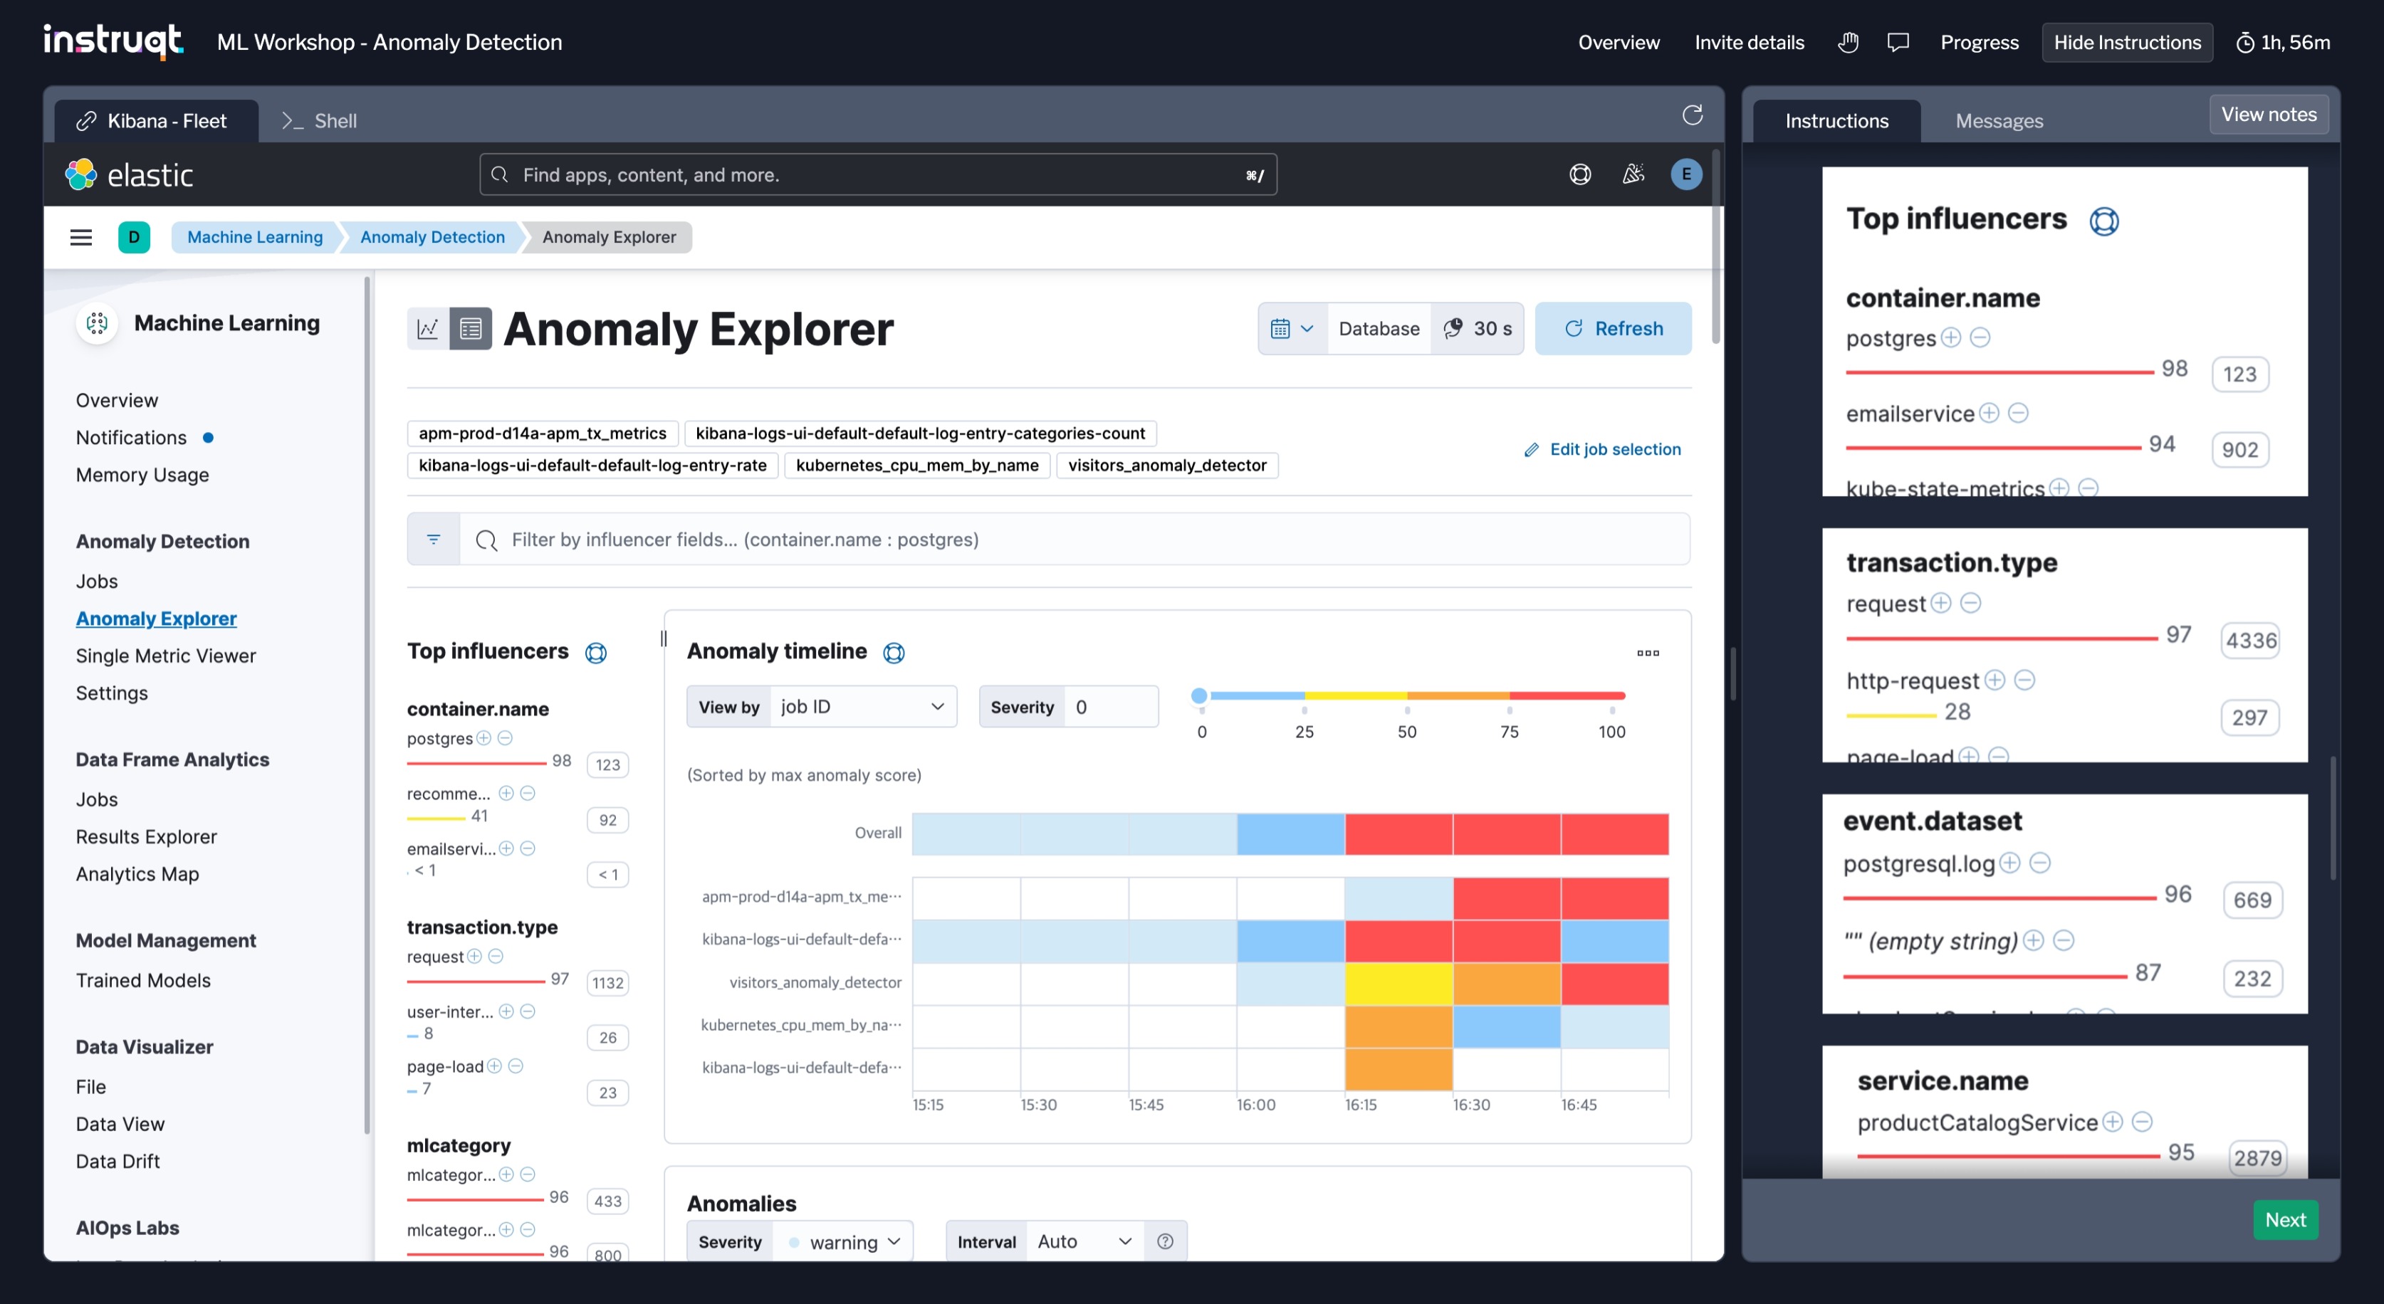The height and width of the screenshot is (1304, 2384).
Task: Open the Severity warning dropdown
Action: (x=844, y=1241)
